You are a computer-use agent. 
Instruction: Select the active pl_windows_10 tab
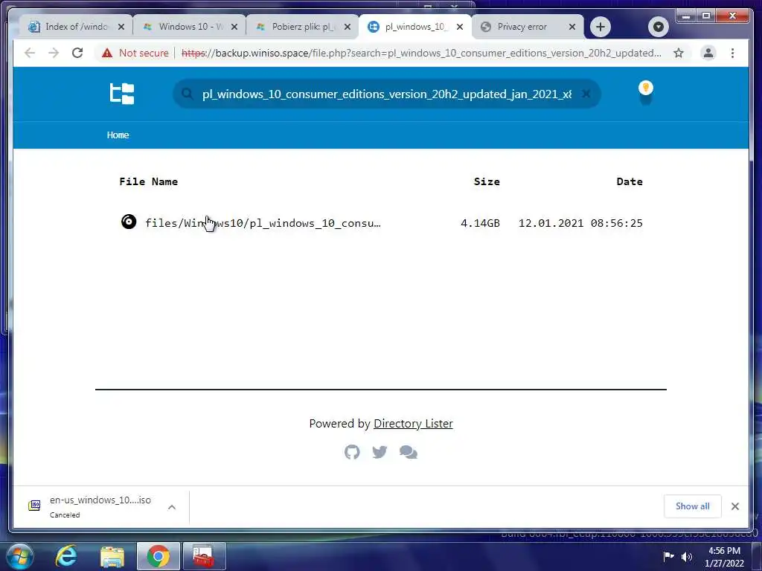pos(414,27)
